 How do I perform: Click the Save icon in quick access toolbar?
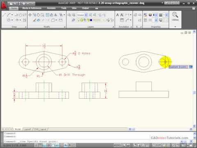(x=20, y=4)
